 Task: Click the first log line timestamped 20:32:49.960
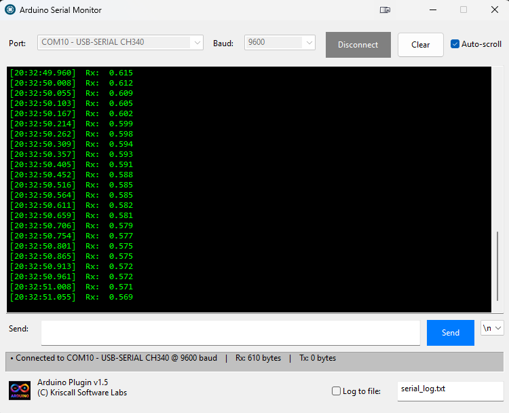click(71, 73)
